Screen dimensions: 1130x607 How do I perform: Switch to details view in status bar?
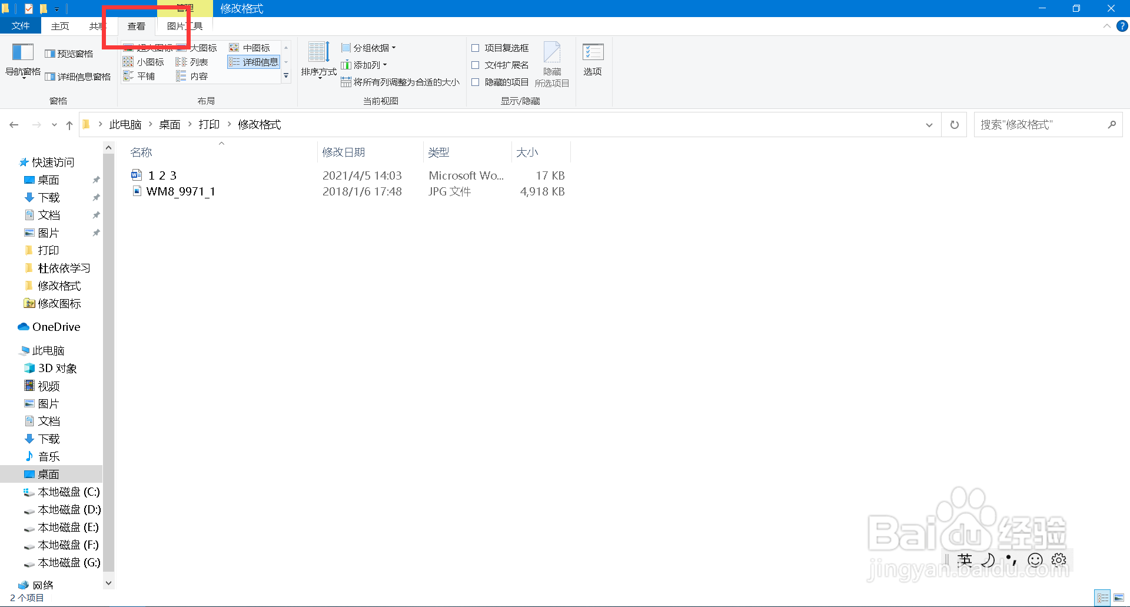(1102, 598)
